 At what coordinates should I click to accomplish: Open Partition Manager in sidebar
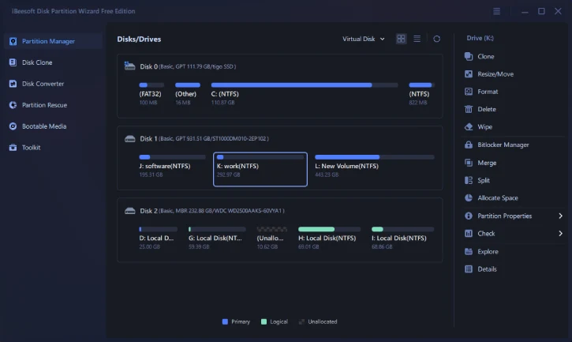pyautogui.click(x=54, y=41)
